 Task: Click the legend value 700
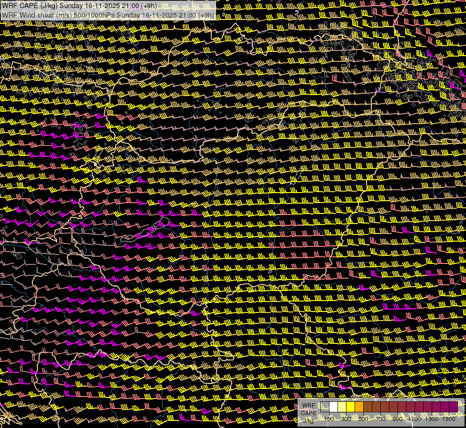click(x=380, y=419)
